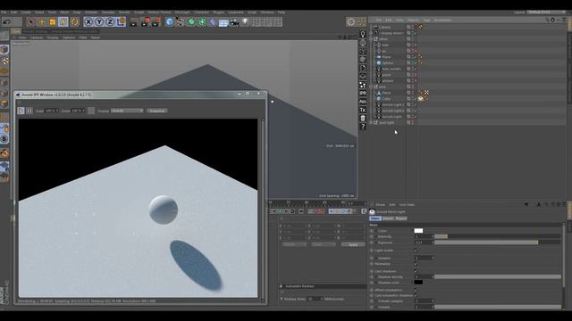Toggle the Cast shadows checkbox
The width and height of the screenshot is (572, 321).
(x=416, y=271)
